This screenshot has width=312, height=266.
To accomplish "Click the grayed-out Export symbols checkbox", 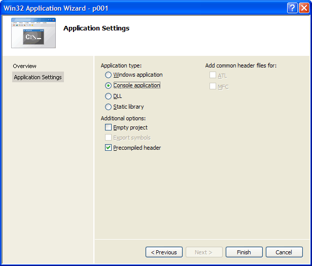I will pyautogui.click(x=108, y=138).
